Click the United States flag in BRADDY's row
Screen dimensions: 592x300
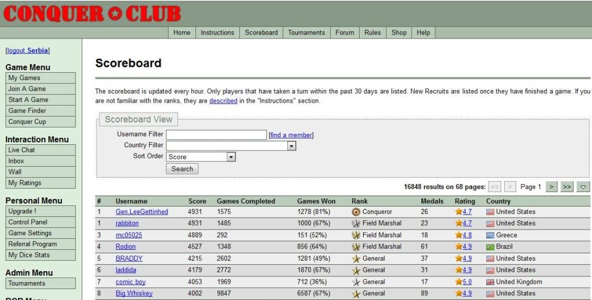[x=490, y=259]
